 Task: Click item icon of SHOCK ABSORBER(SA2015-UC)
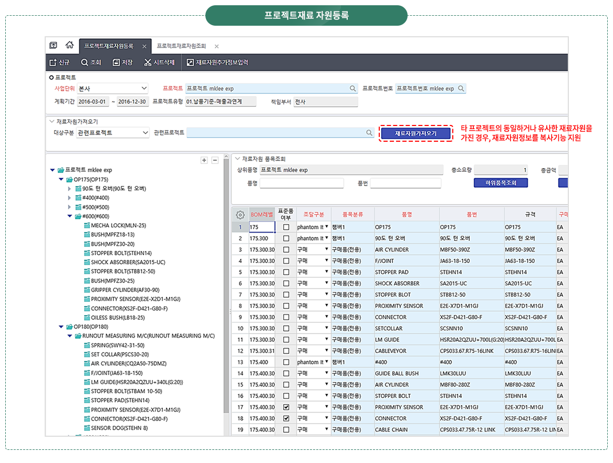tap(87, 262)
